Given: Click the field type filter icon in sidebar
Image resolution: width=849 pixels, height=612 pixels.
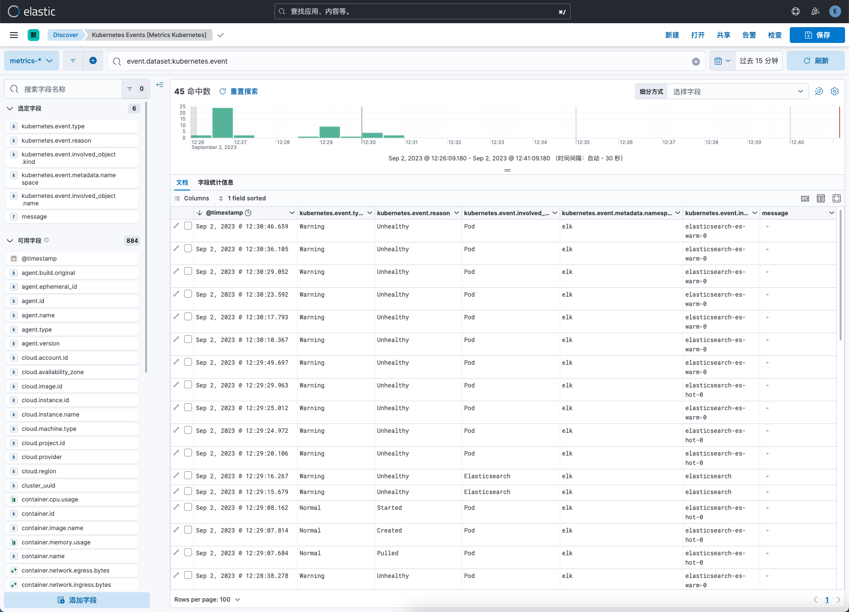Looking at the screenshot, I should point(135,89).
